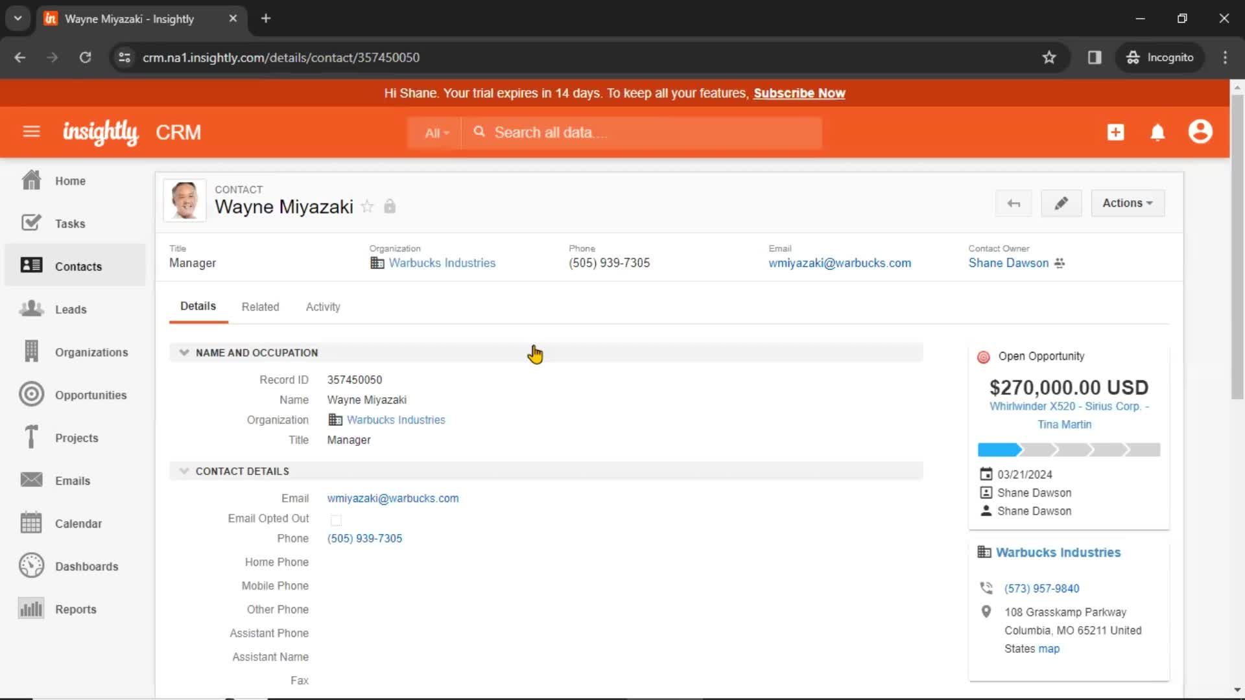1245x700 pixels.
Task: Reload the page
Action: 85,58
